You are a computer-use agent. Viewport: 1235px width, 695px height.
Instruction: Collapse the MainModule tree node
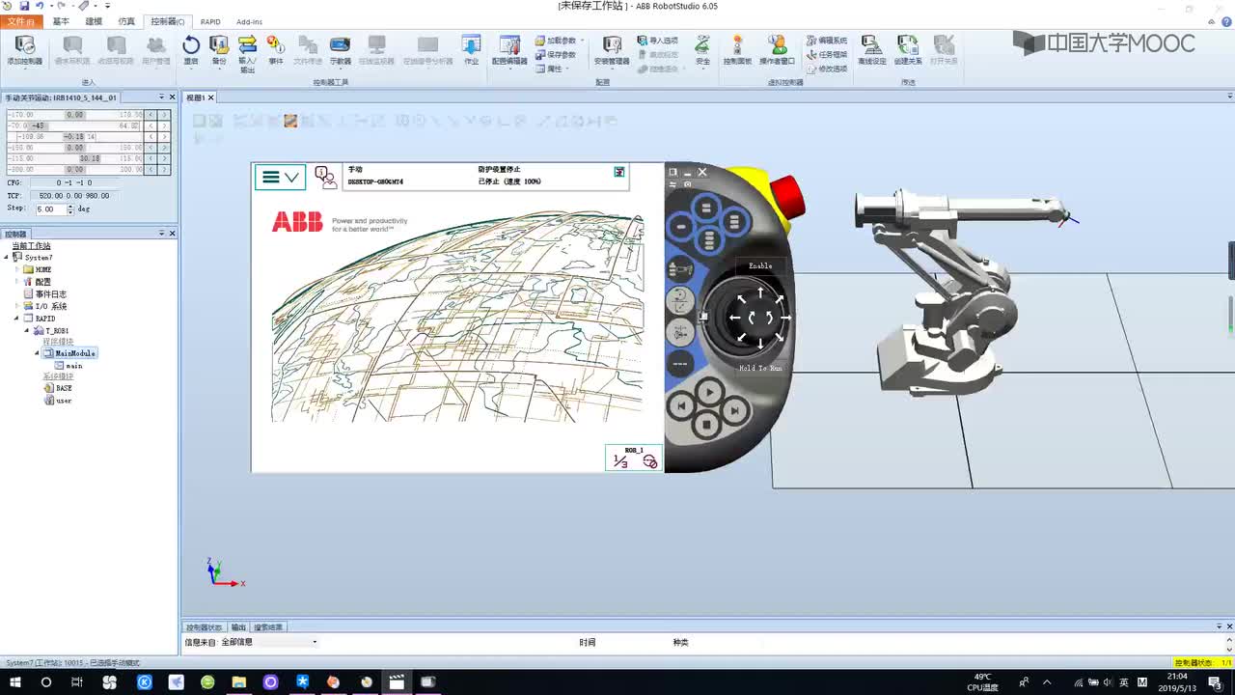click(x=38, y=353)
